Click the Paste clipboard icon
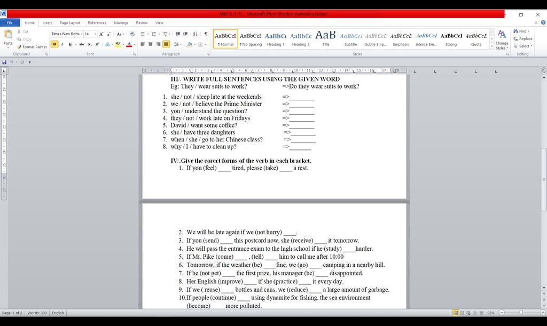 (7, 34)
